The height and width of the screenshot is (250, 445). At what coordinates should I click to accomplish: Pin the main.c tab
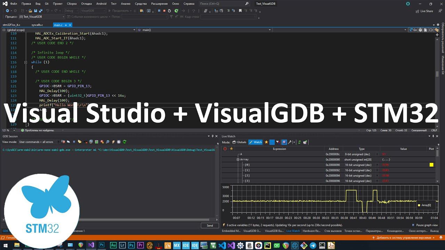66,25
